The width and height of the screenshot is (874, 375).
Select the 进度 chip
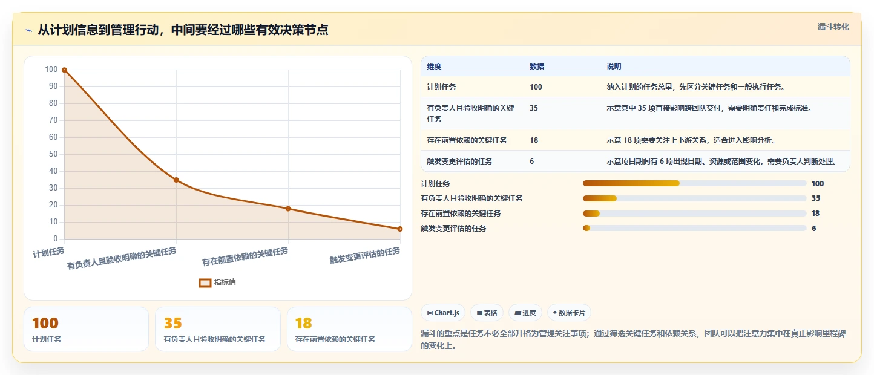point(525,313)
